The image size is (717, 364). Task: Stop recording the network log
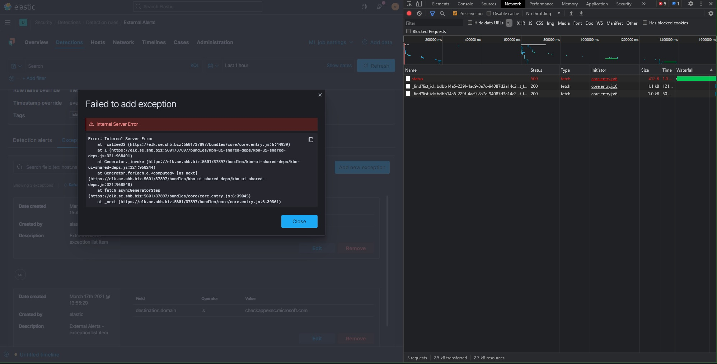pyautogui.click(x=408, y=13)
